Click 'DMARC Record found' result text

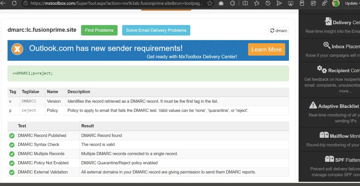coord(102,135)
